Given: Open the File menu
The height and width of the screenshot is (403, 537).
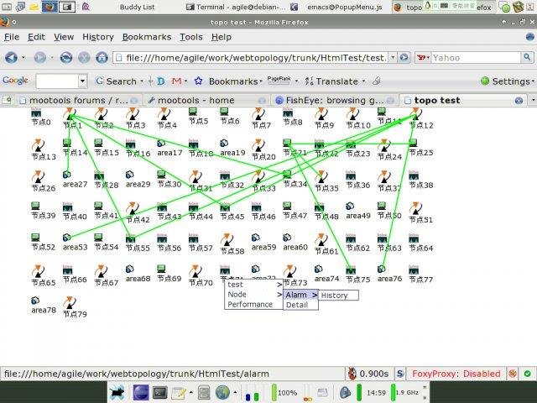Looking at the screenshot, I should (x=12, y=37).
